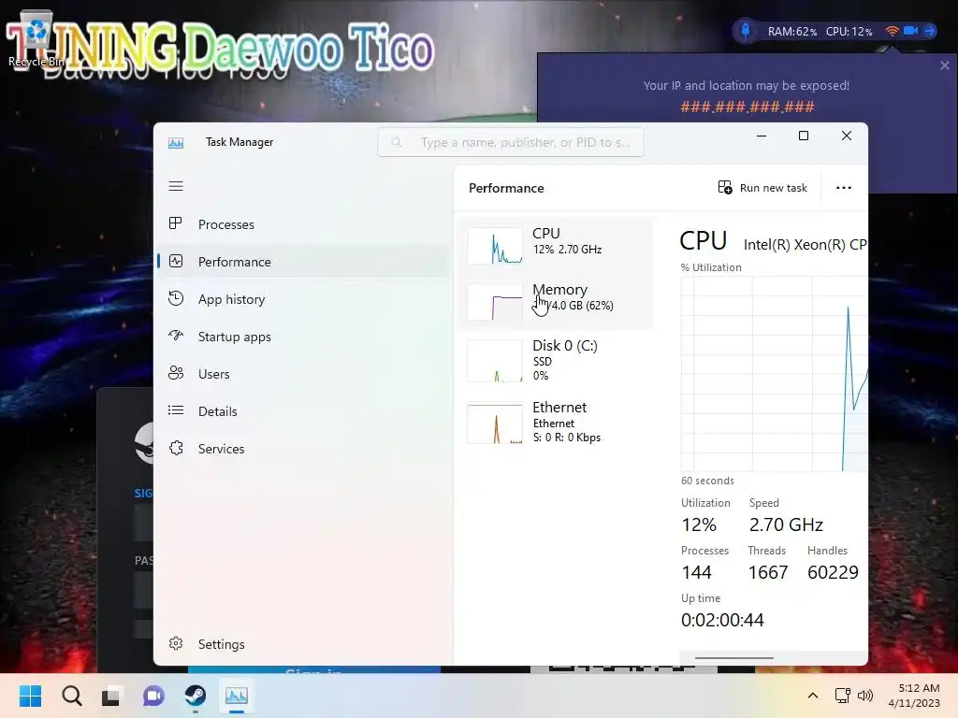The height and width of the screenshot is (718, 958).
Task: Click the blue arrow icon in top widget
Action: point(930,31)
